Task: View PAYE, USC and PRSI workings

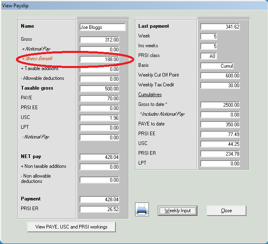Action: [71, 227]
